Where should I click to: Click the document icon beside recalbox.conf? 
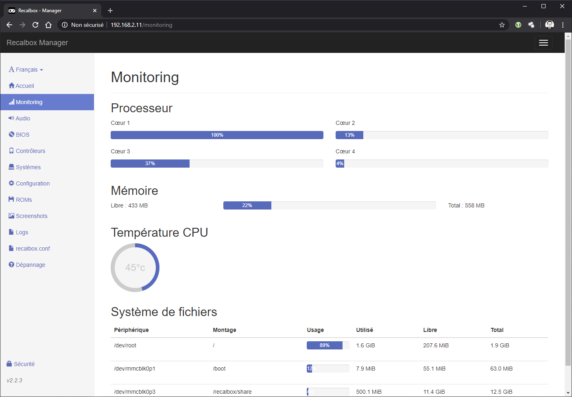(11, 249)
